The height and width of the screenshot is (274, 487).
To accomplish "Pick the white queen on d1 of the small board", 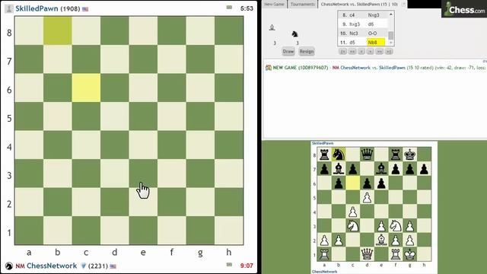I will click(367, 254).
